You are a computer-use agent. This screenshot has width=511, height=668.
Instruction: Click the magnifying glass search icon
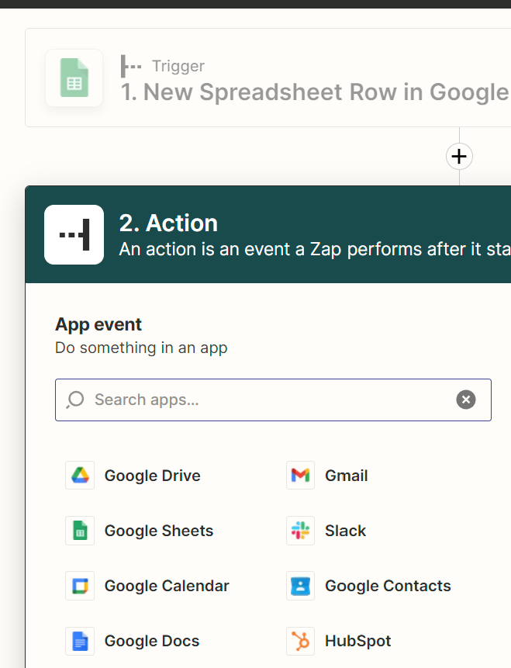point(75,400)
